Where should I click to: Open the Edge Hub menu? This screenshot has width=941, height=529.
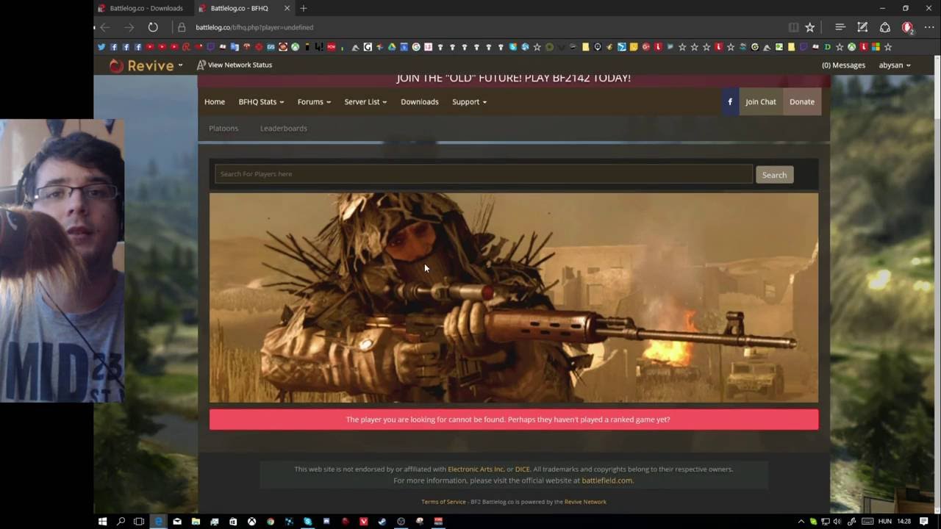tap(840, 27)
